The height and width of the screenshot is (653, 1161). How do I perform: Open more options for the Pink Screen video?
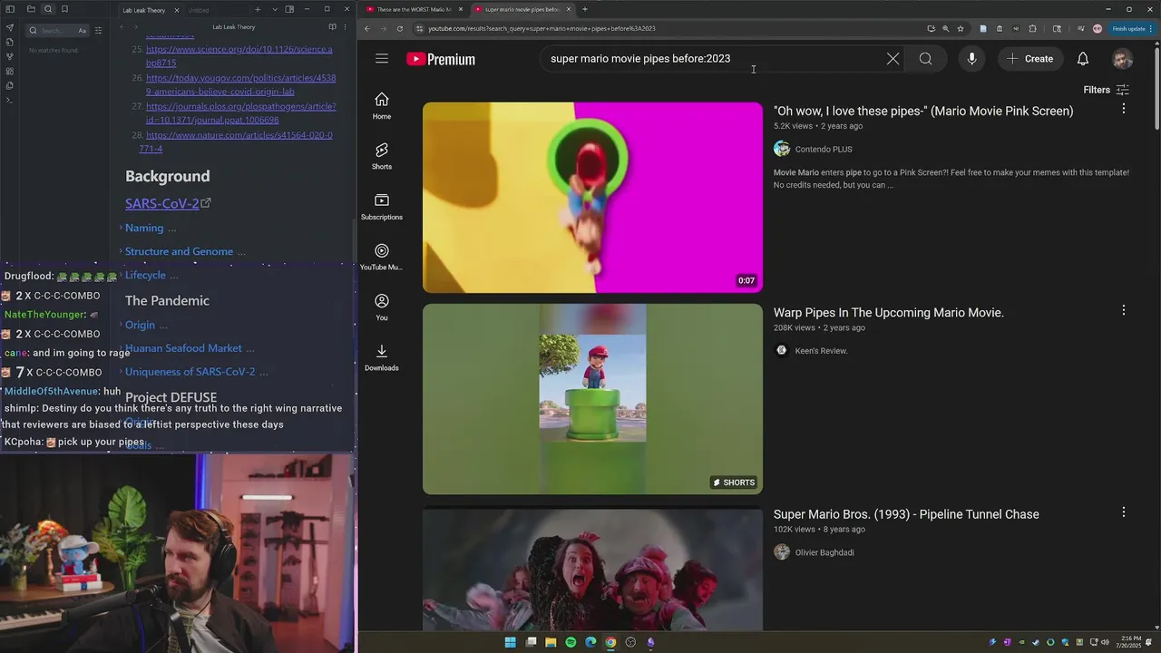click(1123, 109)
